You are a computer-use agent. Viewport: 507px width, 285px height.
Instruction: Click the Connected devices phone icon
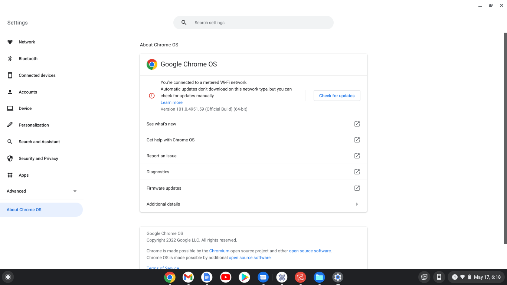click(10, 75)
